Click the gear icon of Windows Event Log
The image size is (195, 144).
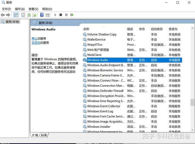[x=85, y=111]
